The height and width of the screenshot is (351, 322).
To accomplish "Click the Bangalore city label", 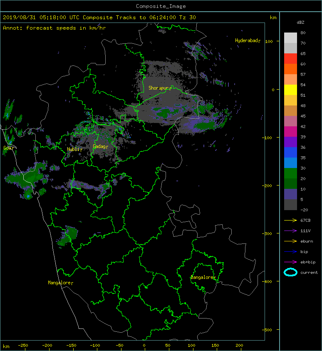I will pos(203,277).
